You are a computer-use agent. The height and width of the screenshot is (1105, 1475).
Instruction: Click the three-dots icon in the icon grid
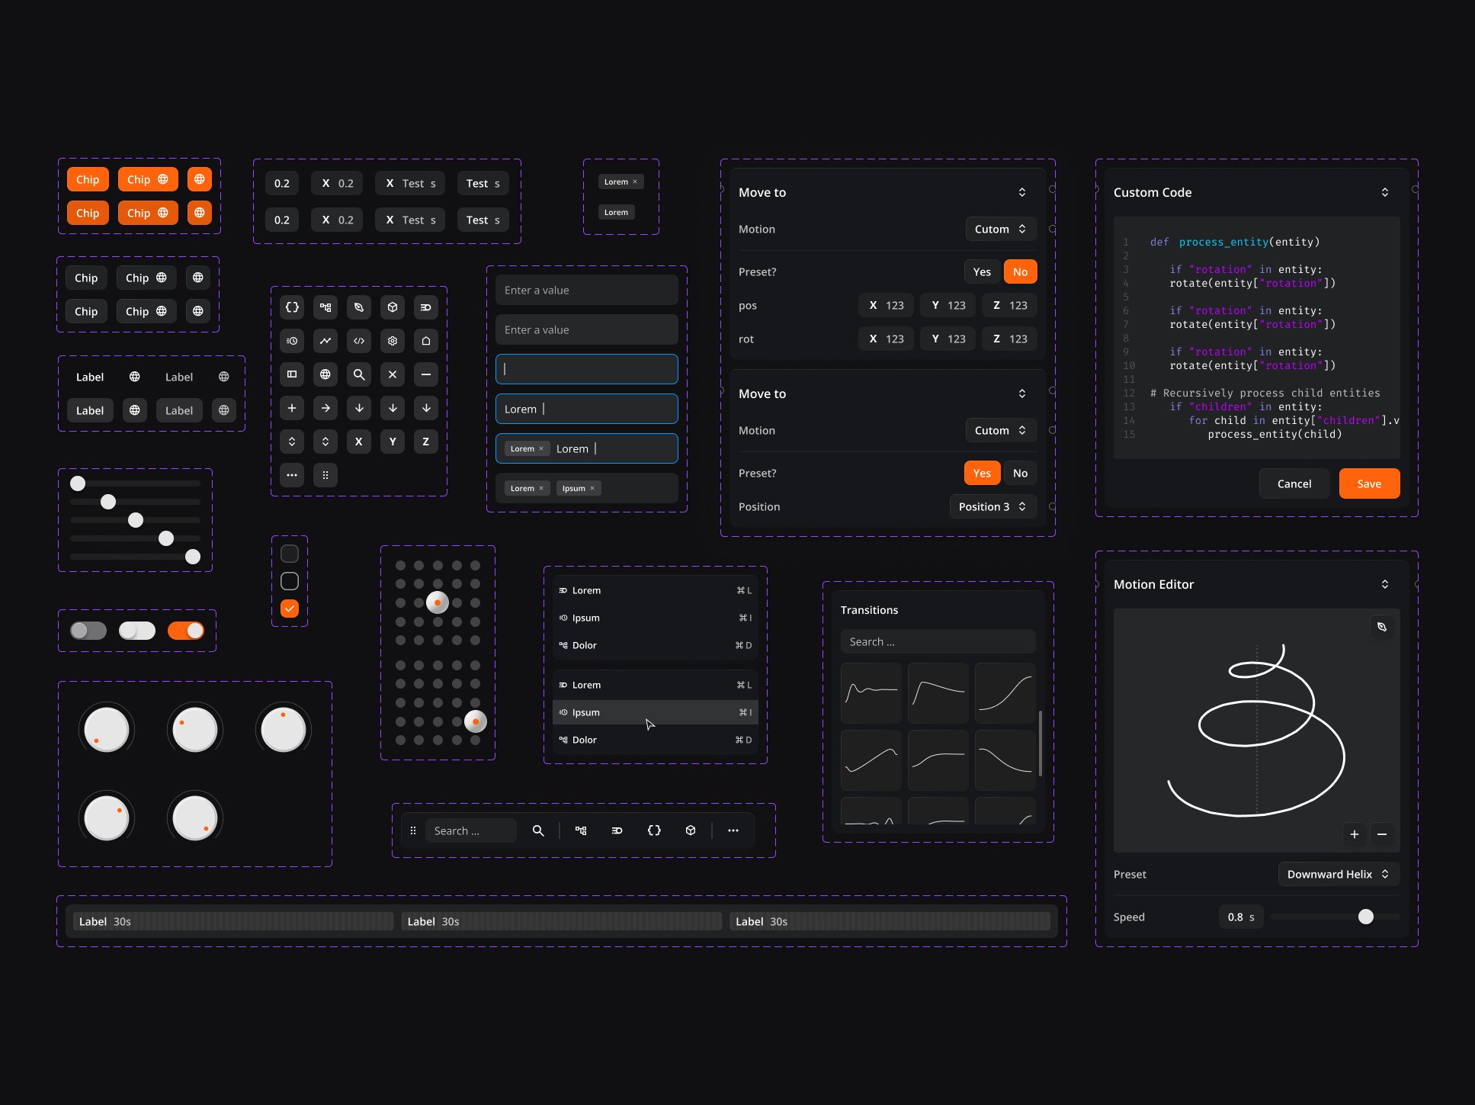[292, 475]
